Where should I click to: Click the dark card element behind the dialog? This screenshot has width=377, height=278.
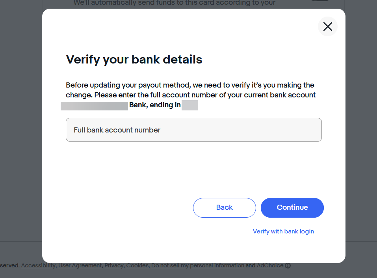click(320, 1)
